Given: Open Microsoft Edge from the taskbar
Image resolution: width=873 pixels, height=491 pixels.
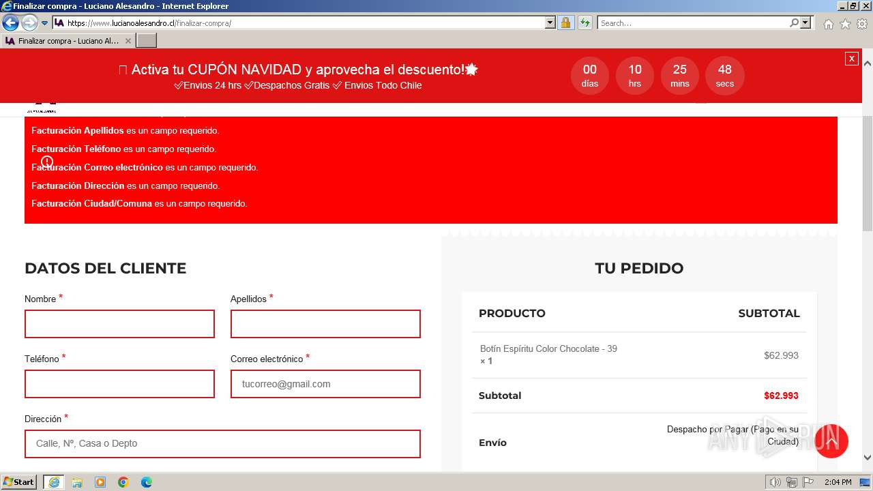Looking at the screenshot, I should click(x=147, y=482).
